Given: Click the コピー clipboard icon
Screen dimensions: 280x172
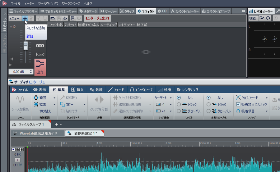Looking at the screenshot, I should pos(62,104).
